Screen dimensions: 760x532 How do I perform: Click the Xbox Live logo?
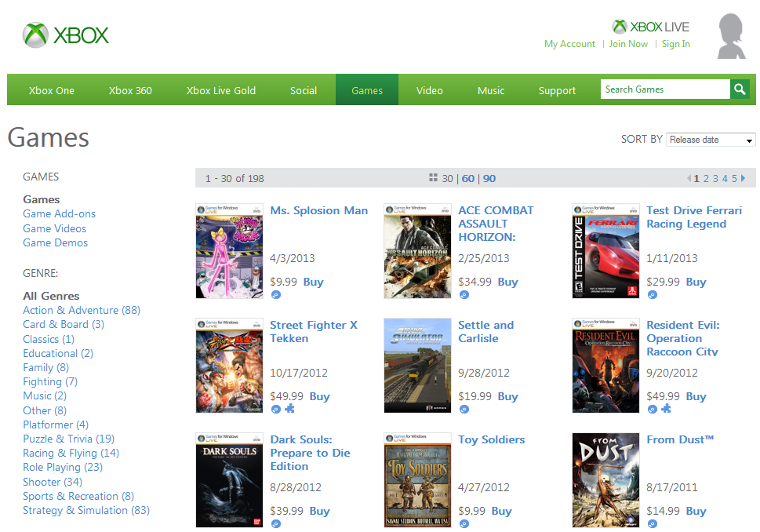click(x=651, y=27)
